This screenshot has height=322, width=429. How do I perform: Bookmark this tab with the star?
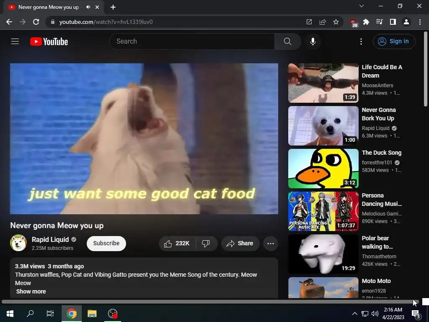(x=336, y=22)
